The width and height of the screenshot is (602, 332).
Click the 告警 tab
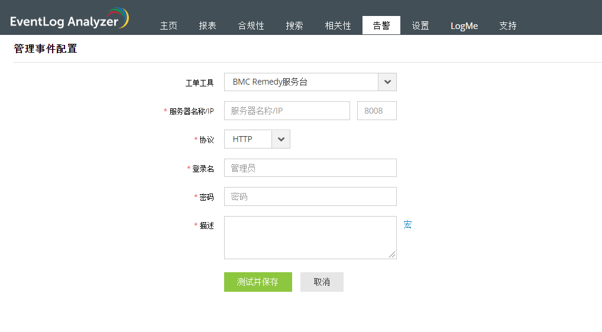[x=381, y=25]
